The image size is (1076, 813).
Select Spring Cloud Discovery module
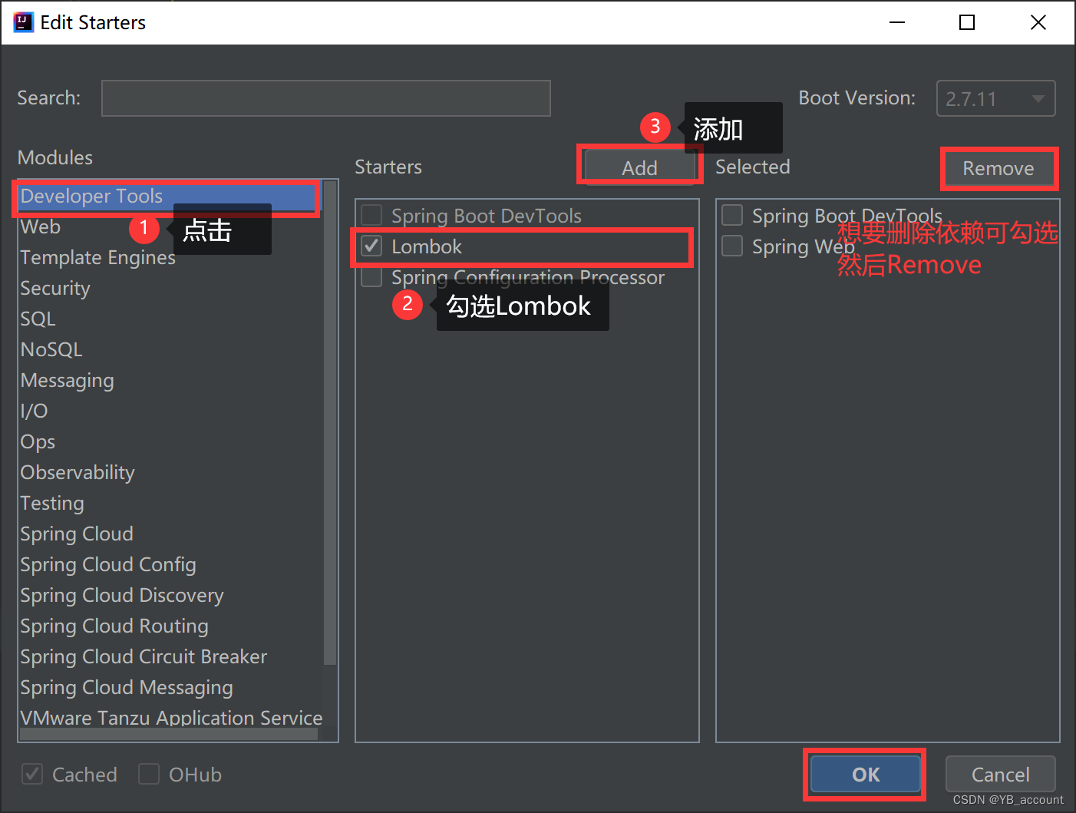pos(122,596)
